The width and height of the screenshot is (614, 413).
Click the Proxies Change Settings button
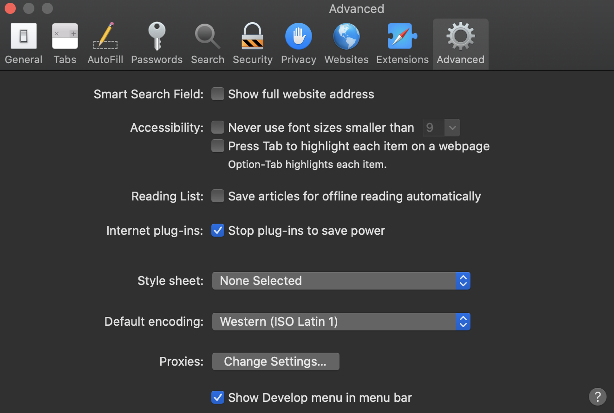275,361
